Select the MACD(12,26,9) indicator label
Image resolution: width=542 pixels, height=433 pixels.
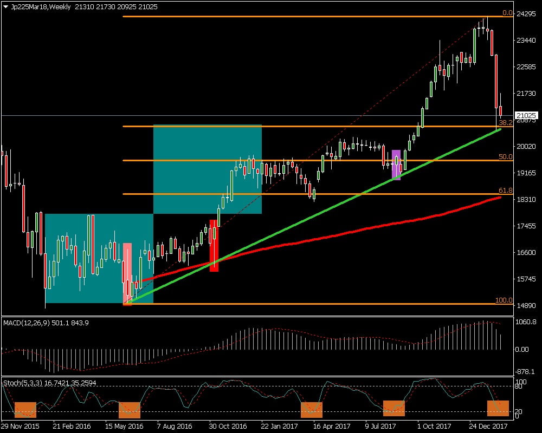point(46,323)
